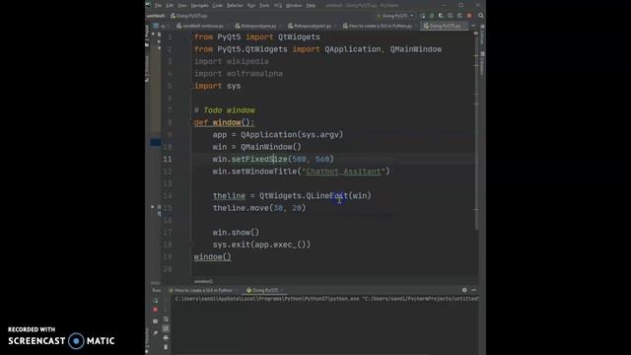631x355 pixels.
Task: Click Scroll to End icon in console
Action: [166, 328]
